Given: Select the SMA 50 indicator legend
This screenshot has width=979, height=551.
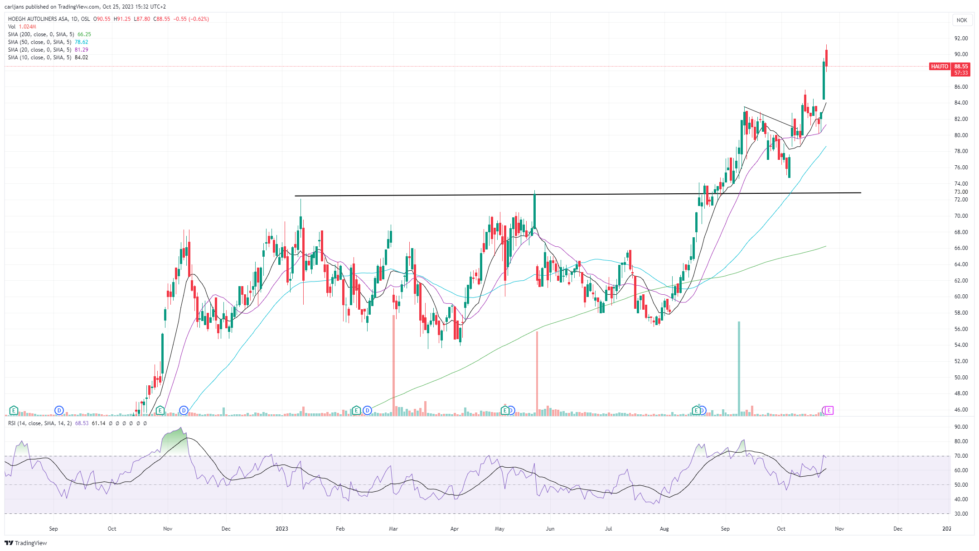Looking at the screenshot, I should [x=48, y=42].
